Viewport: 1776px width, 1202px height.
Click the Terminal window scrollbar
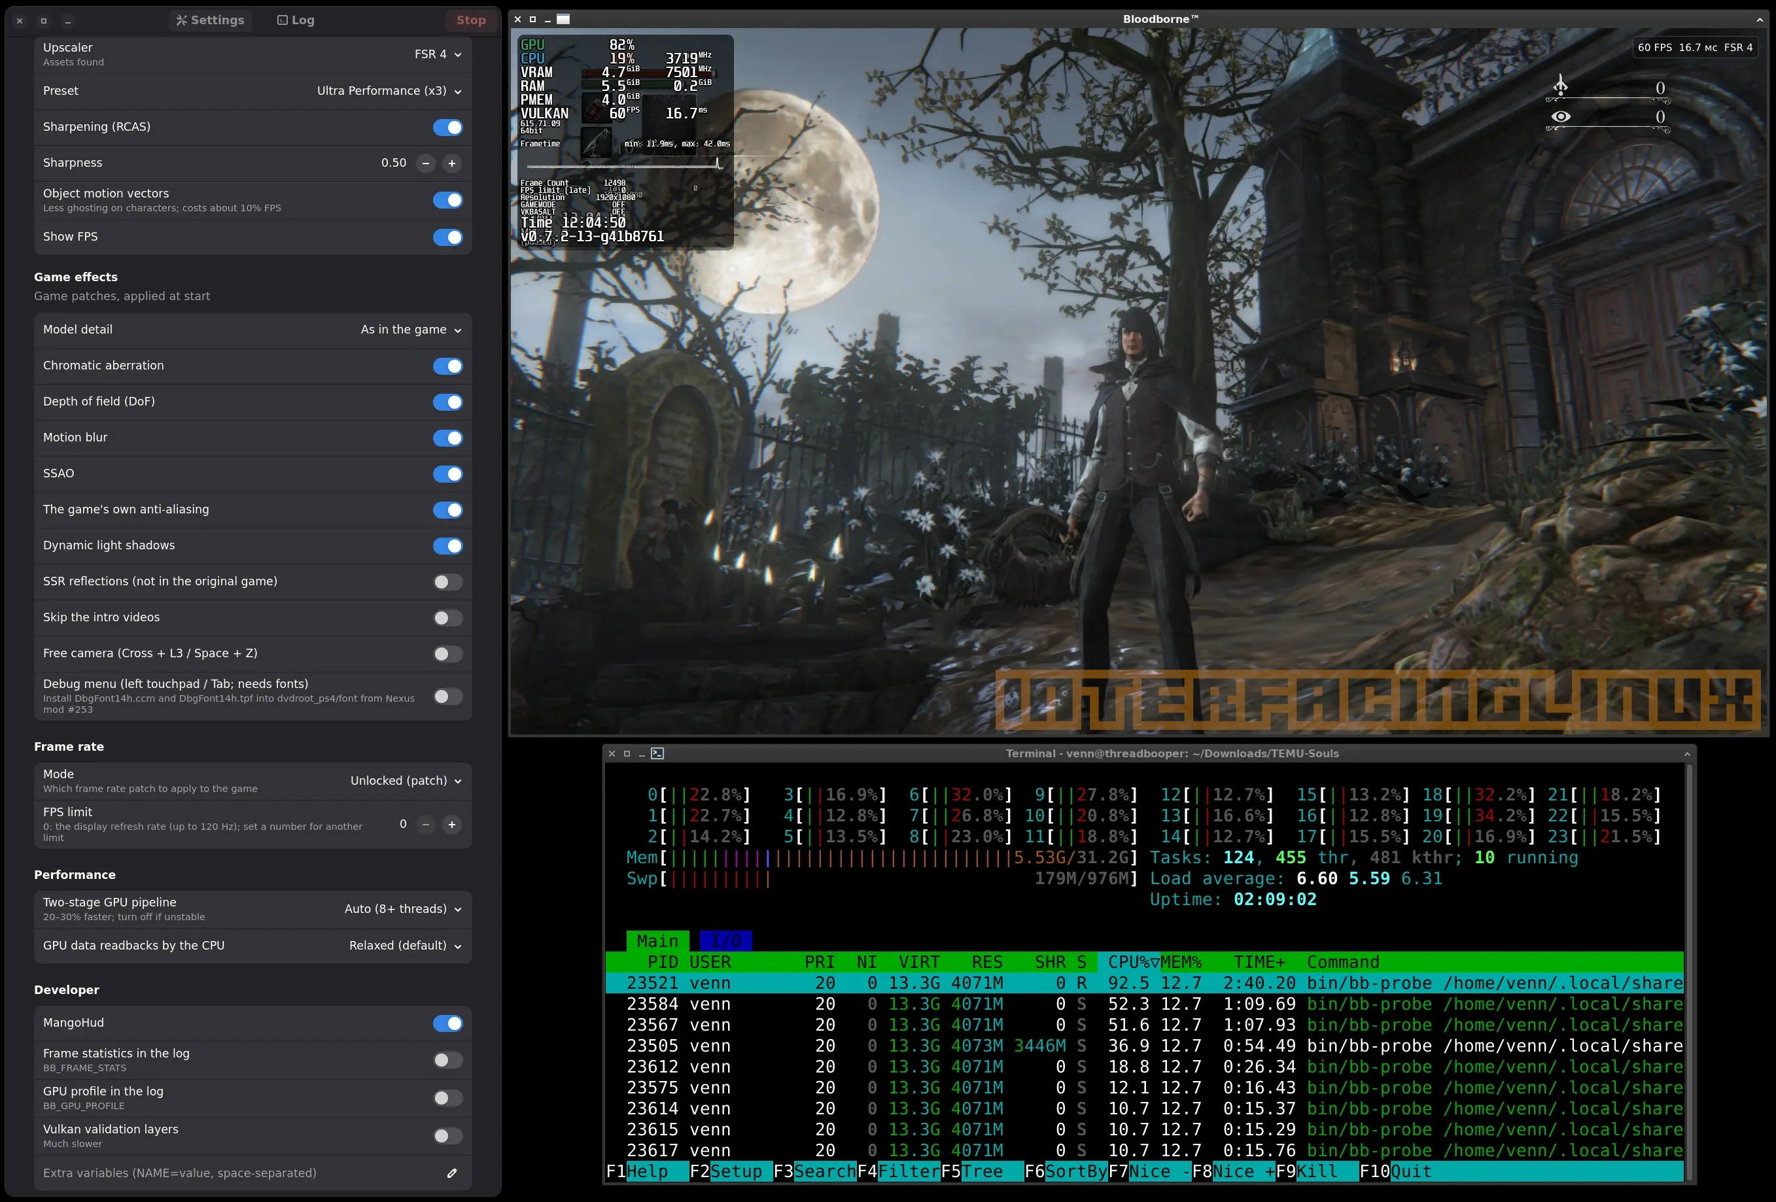coord(1688,970)
